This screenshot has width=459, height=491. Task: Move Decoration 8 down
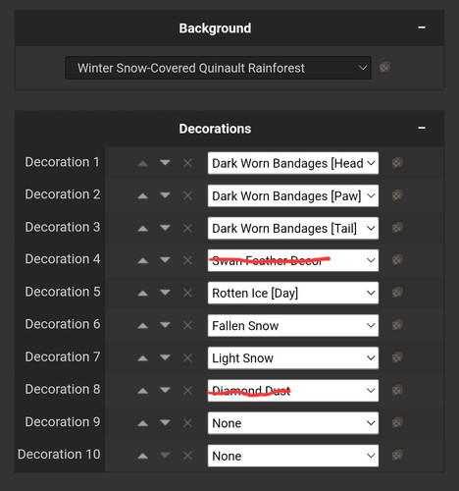pyautogui.click(x=165, y=390)
